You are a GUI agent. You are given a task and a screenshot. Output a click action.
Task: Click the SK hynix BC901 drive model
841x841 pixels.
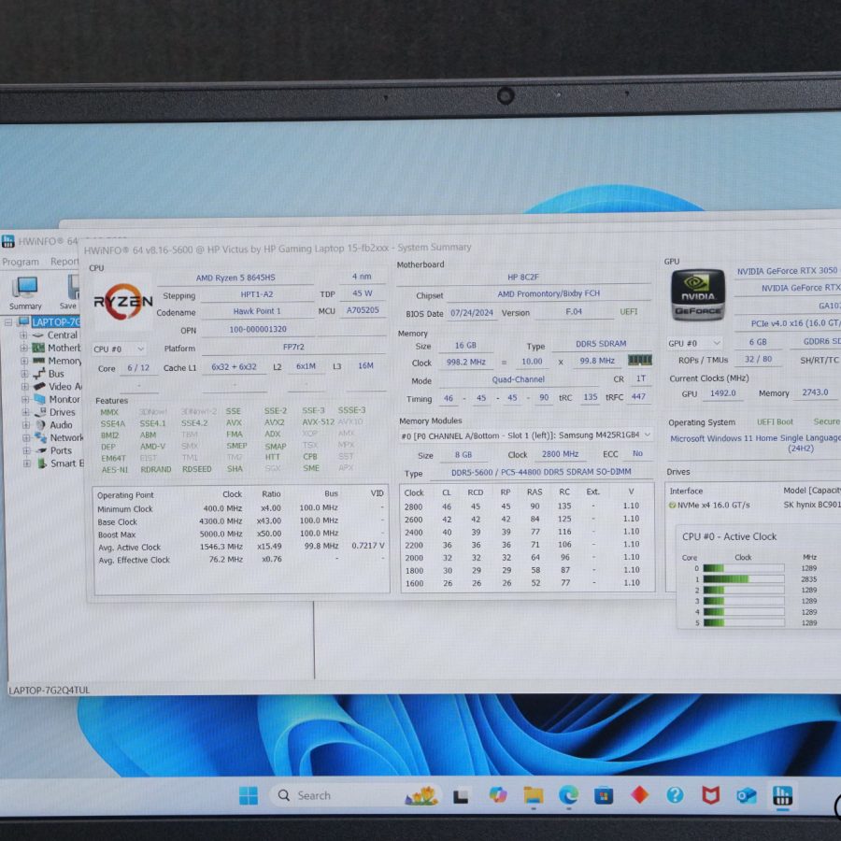coord(812,505)
